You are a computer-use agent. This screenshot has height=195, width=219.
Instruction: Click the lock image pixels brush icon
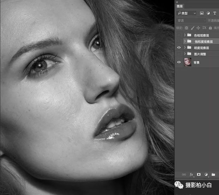(193, 28)
